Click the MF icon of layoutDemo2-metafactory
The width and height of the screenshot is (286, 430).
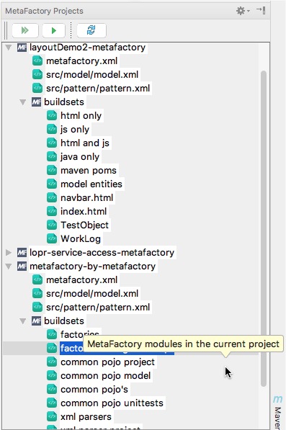tap(22, 48)
